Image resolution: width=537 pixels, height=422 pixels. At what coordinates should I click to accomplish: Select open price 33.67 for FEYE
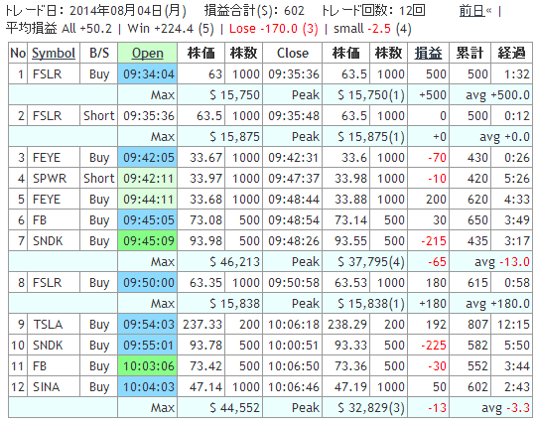205,158
